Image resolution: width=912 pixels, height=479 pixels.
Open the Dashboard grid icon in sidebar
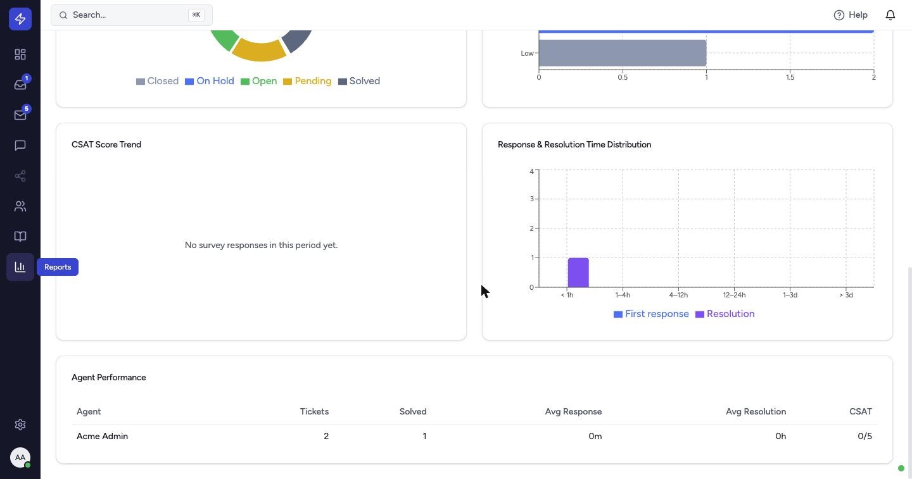(x=20, y=54)
